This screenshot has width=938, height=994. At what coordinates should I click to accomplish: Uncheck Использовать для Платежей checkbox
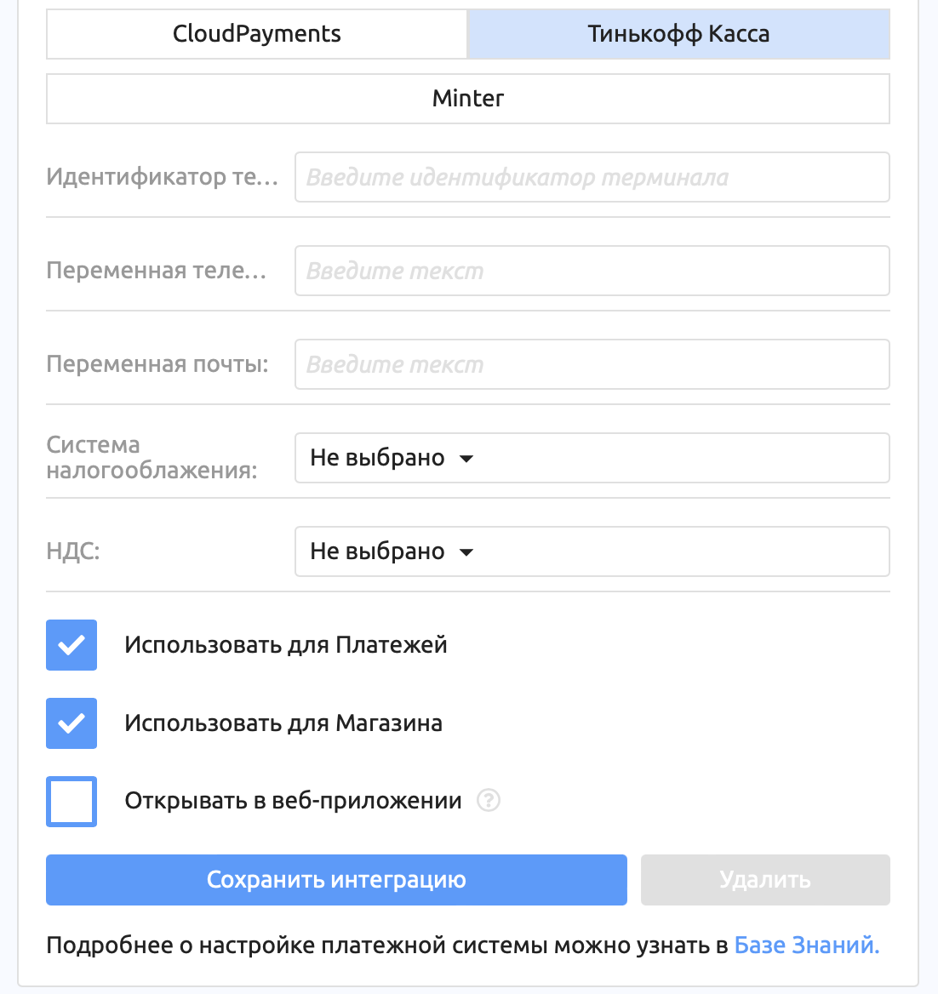(x=71, y=645)
